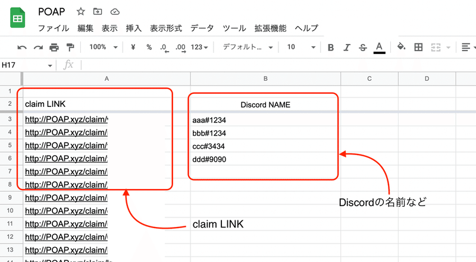Check the cloud save status icon
This screenshot has width=476, height=262.
(115, 12)
